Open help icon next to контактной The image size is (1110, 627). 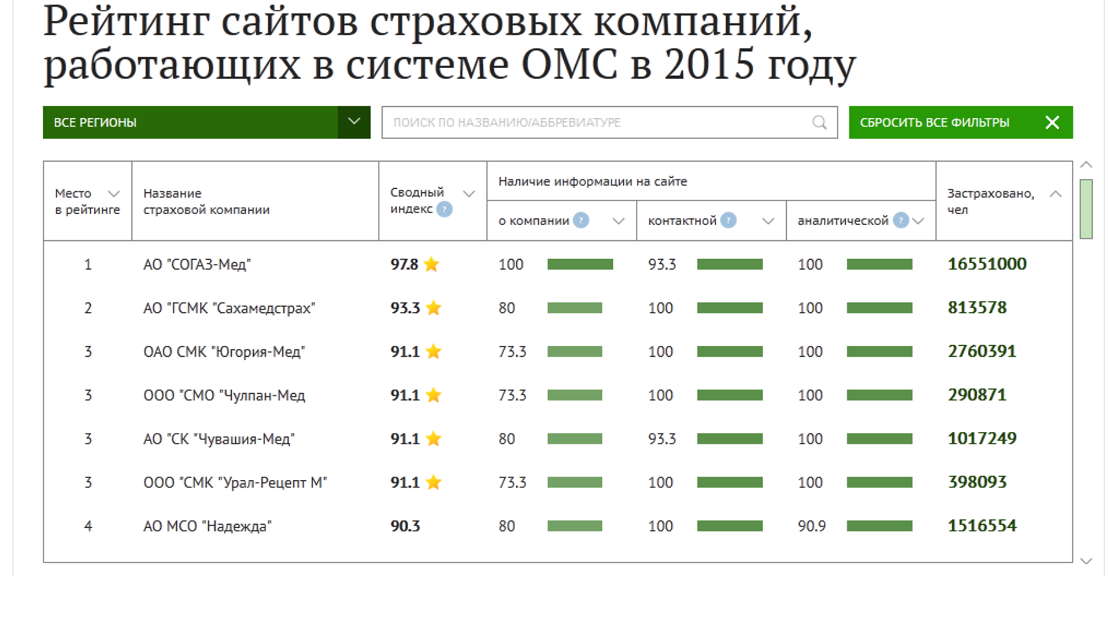(x=728, y=220)
